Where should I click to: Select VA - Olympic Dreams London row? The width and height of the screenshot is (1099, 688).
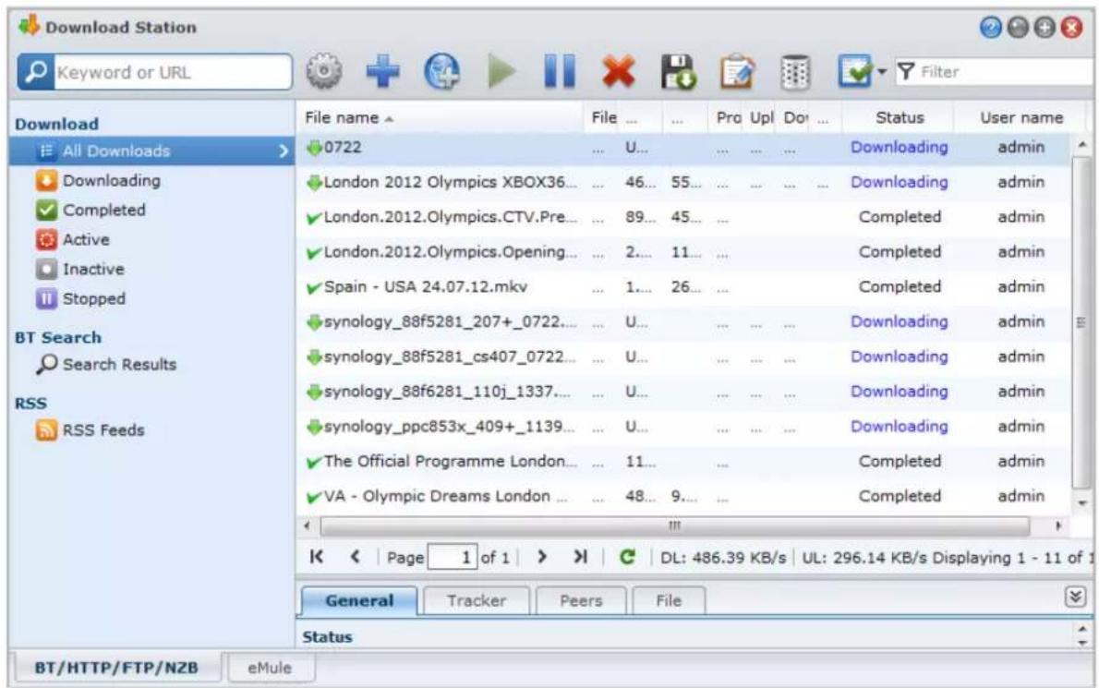click(683, 497)
